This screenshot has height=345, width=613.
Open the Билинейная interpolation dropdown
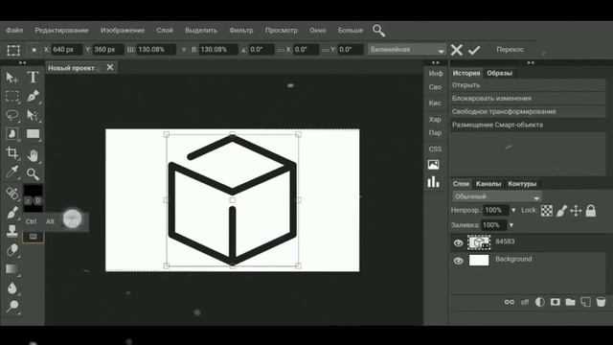tap(406, 50)
